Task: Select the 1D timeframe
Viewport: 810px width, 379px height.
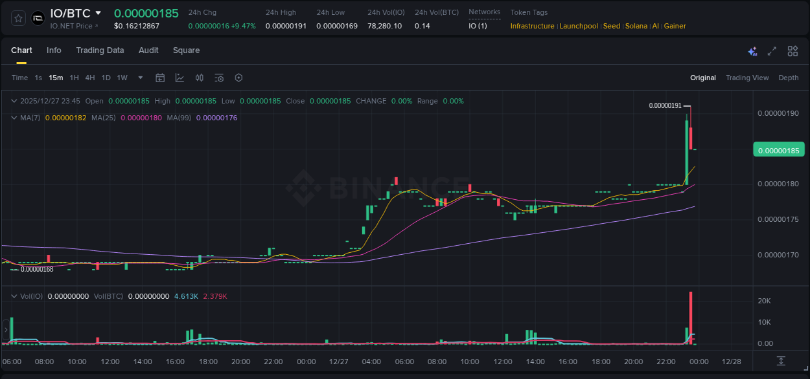Action: click(x=106, y=78)
